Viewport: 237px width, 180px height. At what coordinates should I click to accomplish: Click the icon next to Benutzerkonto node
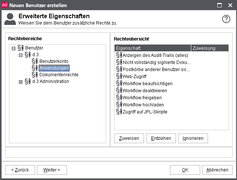tap(35, 61)
